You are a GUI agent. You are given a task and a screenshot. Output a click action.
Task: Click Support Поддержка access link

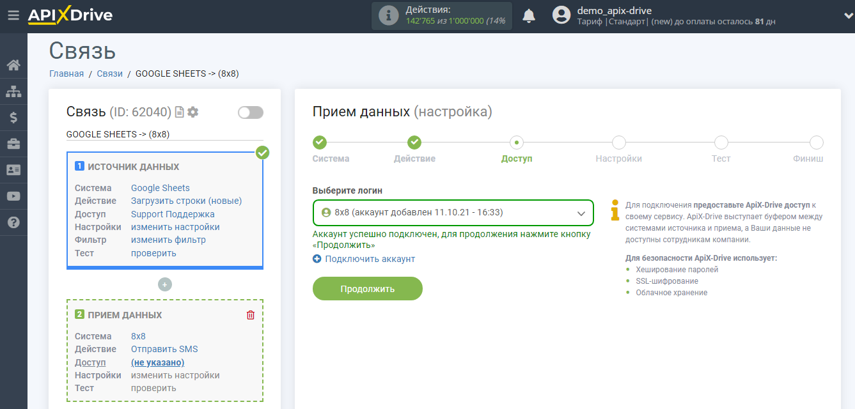(173, 214)
